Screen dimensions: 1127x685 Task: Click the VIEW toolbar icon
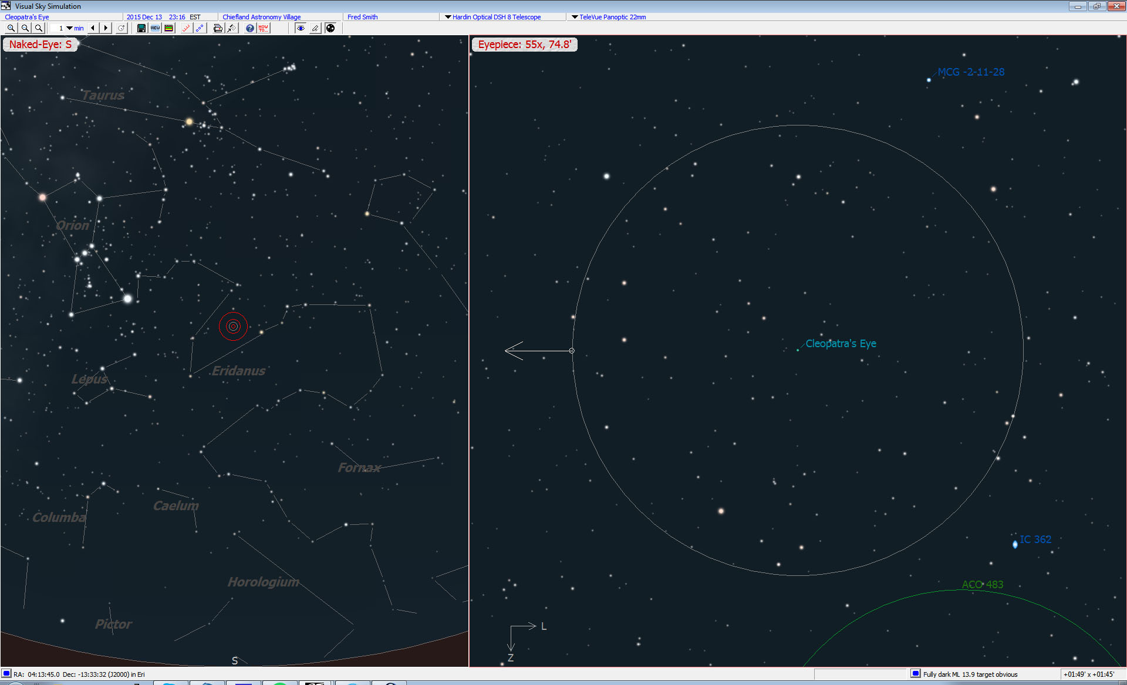(x=155, y=28)
